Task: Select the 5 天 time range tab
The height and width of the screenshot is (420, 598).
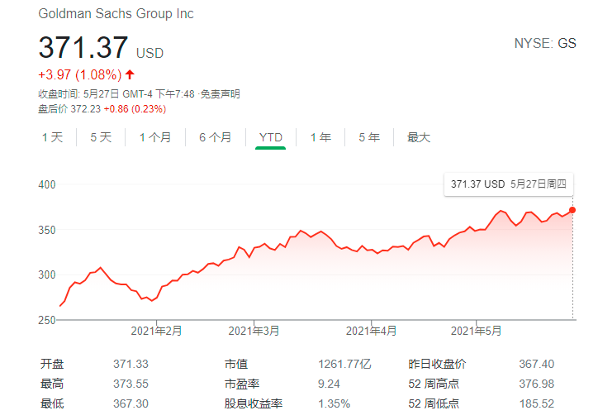Action: (101, 137)
